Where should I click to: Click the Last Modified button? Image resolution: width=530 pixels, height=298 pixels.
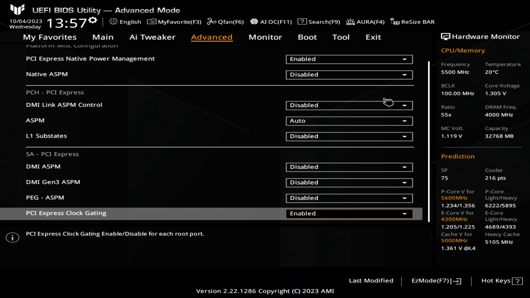371,281
